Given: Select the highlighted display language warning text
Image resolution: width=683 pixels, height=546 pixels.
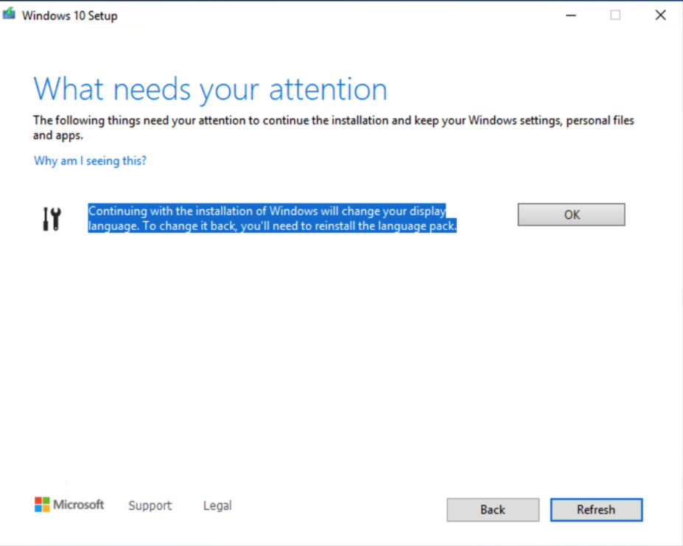Looking at the screenshot, I should pos(273,218).
